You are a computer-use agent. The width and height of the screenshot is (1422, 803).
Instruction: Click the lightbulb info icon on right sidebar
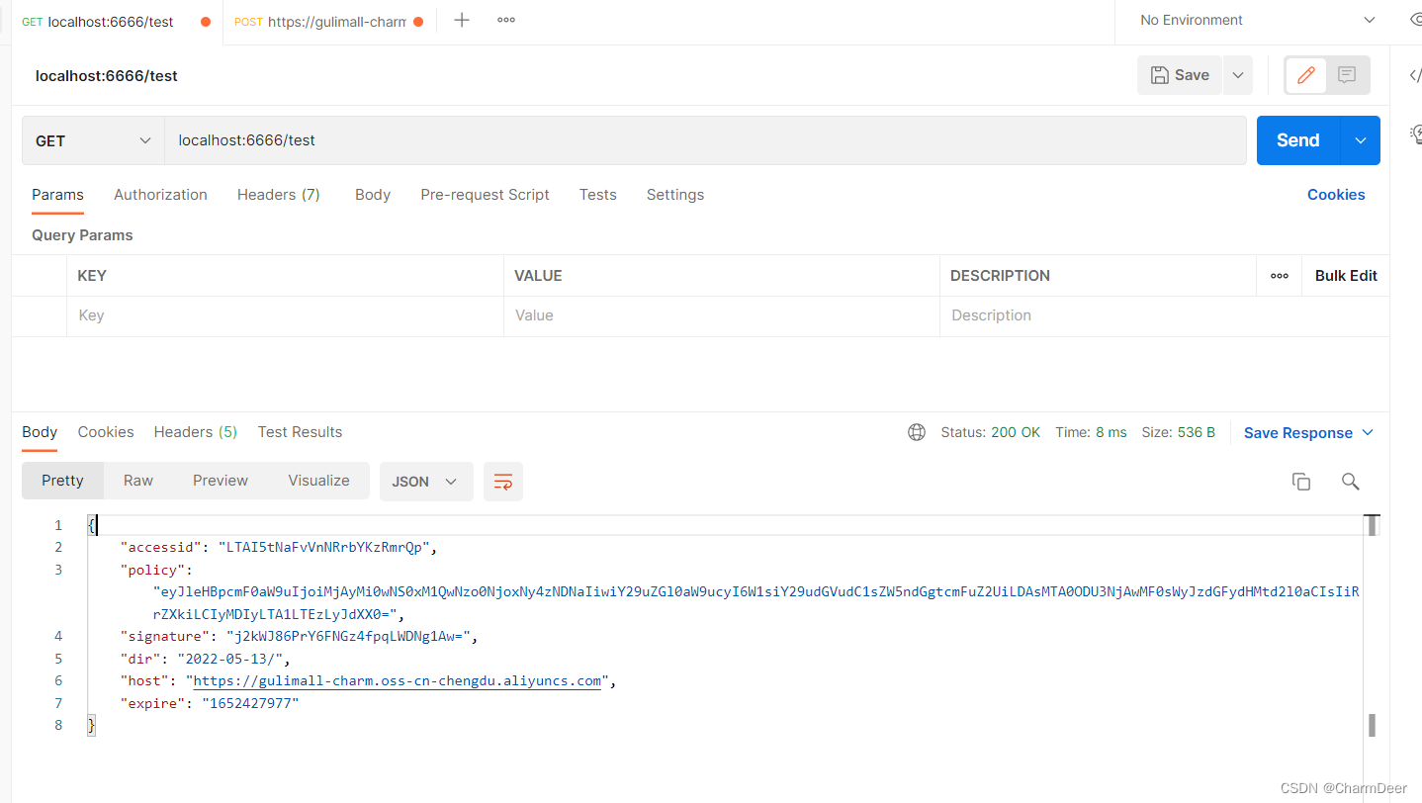point(1415,134)
